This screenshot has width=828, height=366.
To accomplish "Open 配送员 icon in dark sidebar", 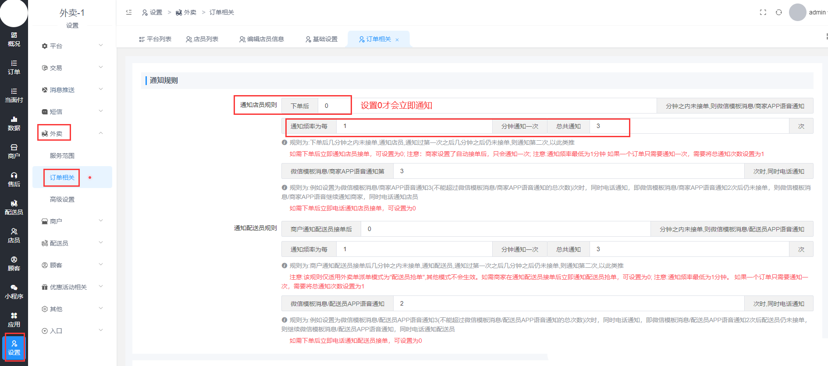I will (14, 208).
